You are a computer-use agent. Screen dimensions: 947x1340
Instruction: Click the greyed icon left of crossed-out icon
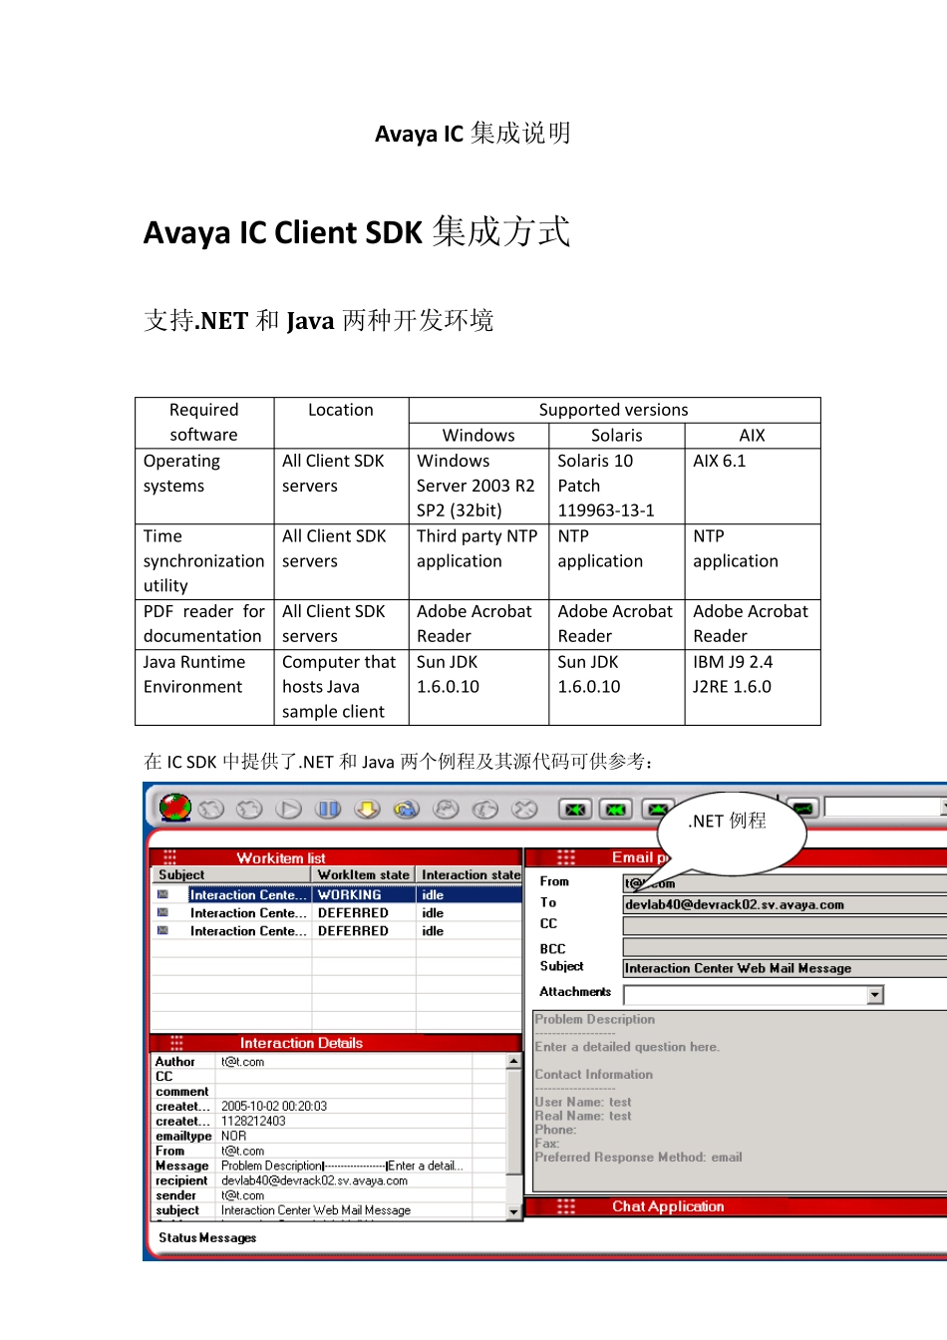coord(485,809)
